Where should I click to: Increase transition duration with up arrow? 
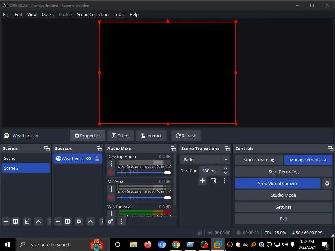226,168
